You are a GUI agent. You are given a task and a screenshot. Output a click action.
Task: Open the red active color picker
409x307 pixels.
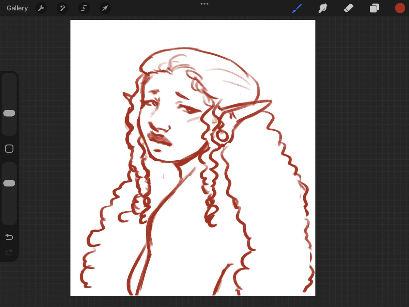[x=400, y=8]
